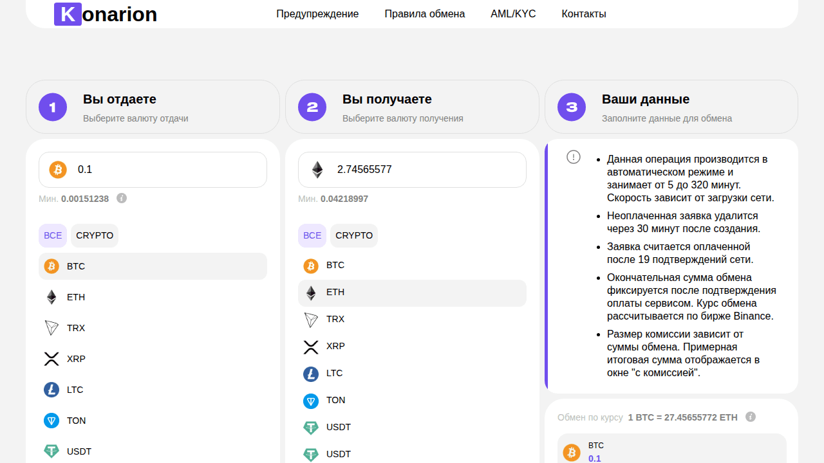Switch to CRYPTO filter in give column
This screenshot has height=463, width=824.
point(95,235)
